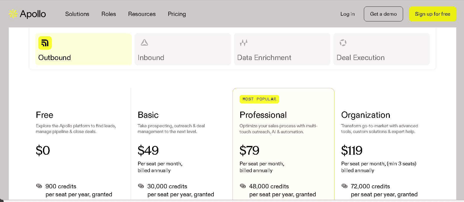Image resolution: width=464 pixels, height=202 pixels.
Task: Click the Get a demo button
Action: coord(383,14)
